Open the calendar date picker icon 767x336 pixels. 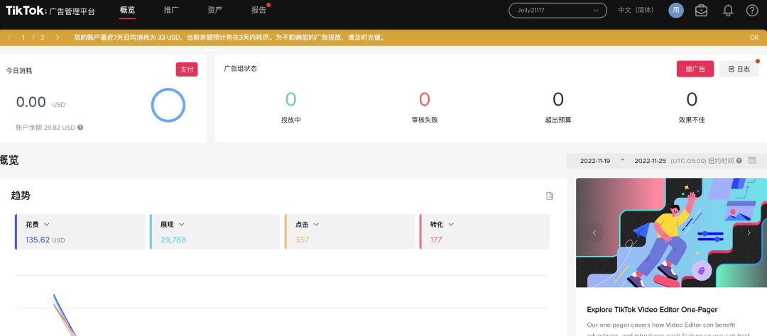pos(752,159)
